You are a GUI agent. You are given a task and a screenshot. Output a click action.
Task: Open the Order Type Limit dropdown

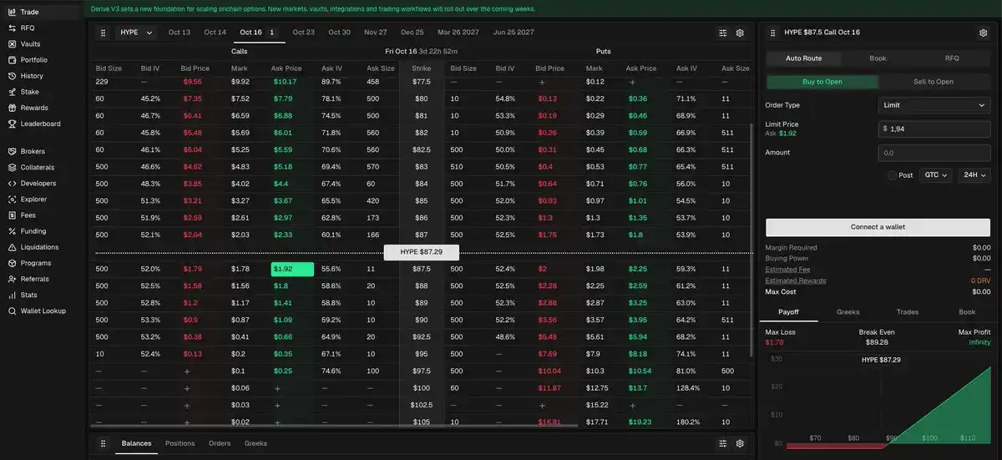tap(934, 105)
